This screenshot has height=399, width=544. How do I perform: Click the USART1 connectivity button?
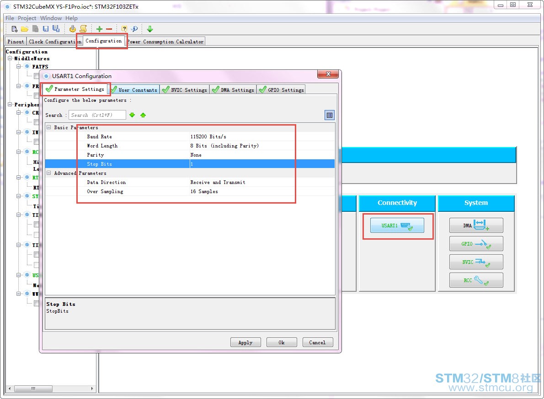pyautogui.click(x=397, y=226)
